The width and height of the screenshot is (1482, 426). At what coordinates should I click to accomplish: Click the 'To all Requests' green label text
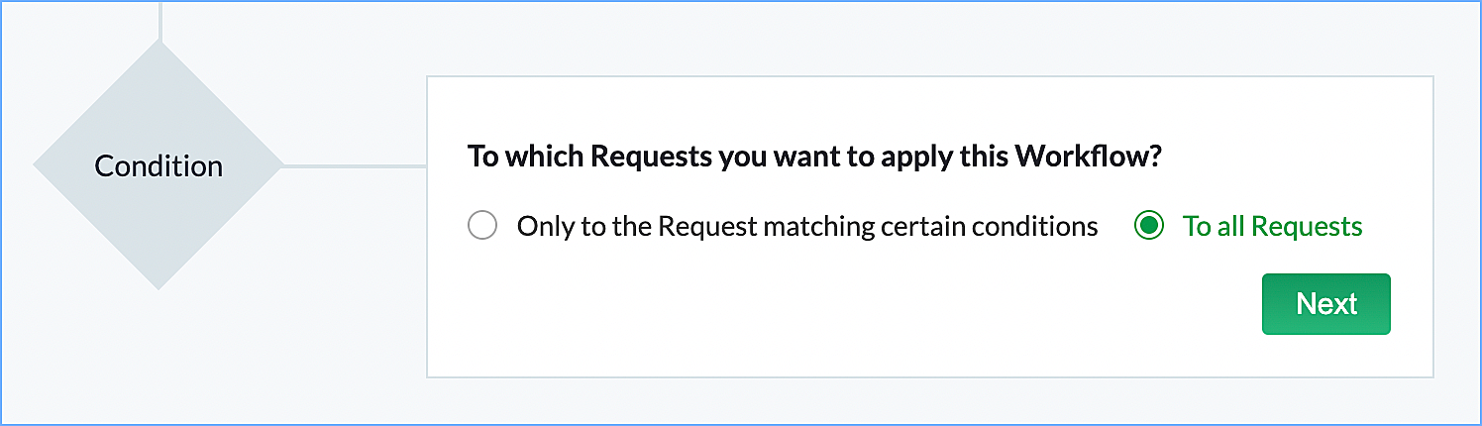(x=1272, y=227)
